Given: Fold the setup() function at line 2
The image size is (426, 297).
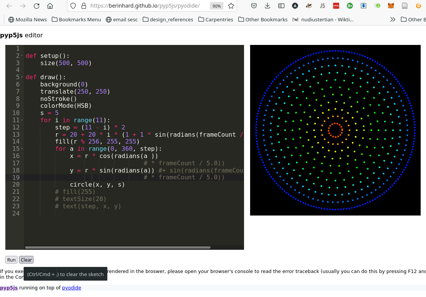Looking at the screenshot, I should click(22, 56).
